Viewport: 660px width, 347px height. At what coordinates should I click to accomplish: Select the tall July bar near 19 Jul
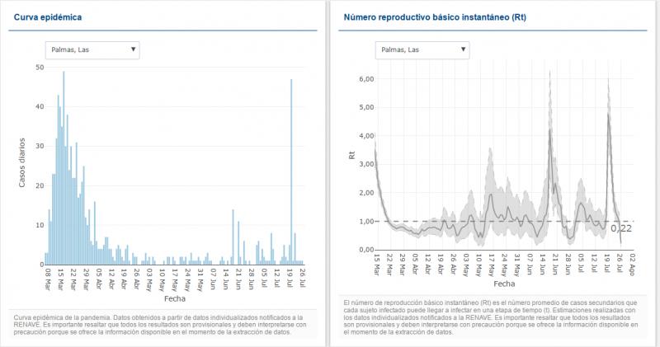291,171
